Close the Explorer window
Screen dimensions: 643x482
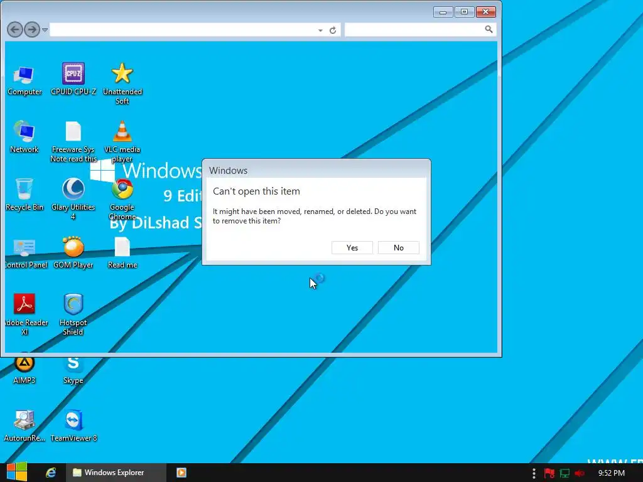(486, 12)
